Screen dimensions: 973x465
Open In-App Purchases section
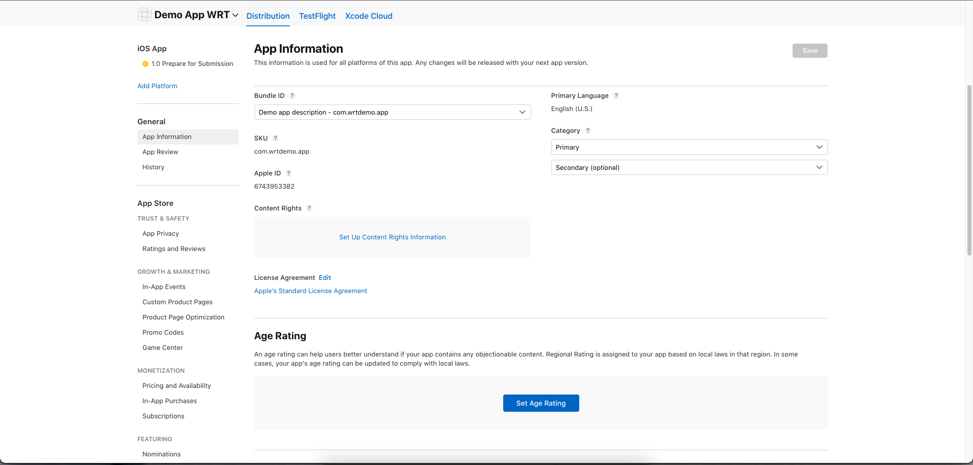[x=170, y=401]
